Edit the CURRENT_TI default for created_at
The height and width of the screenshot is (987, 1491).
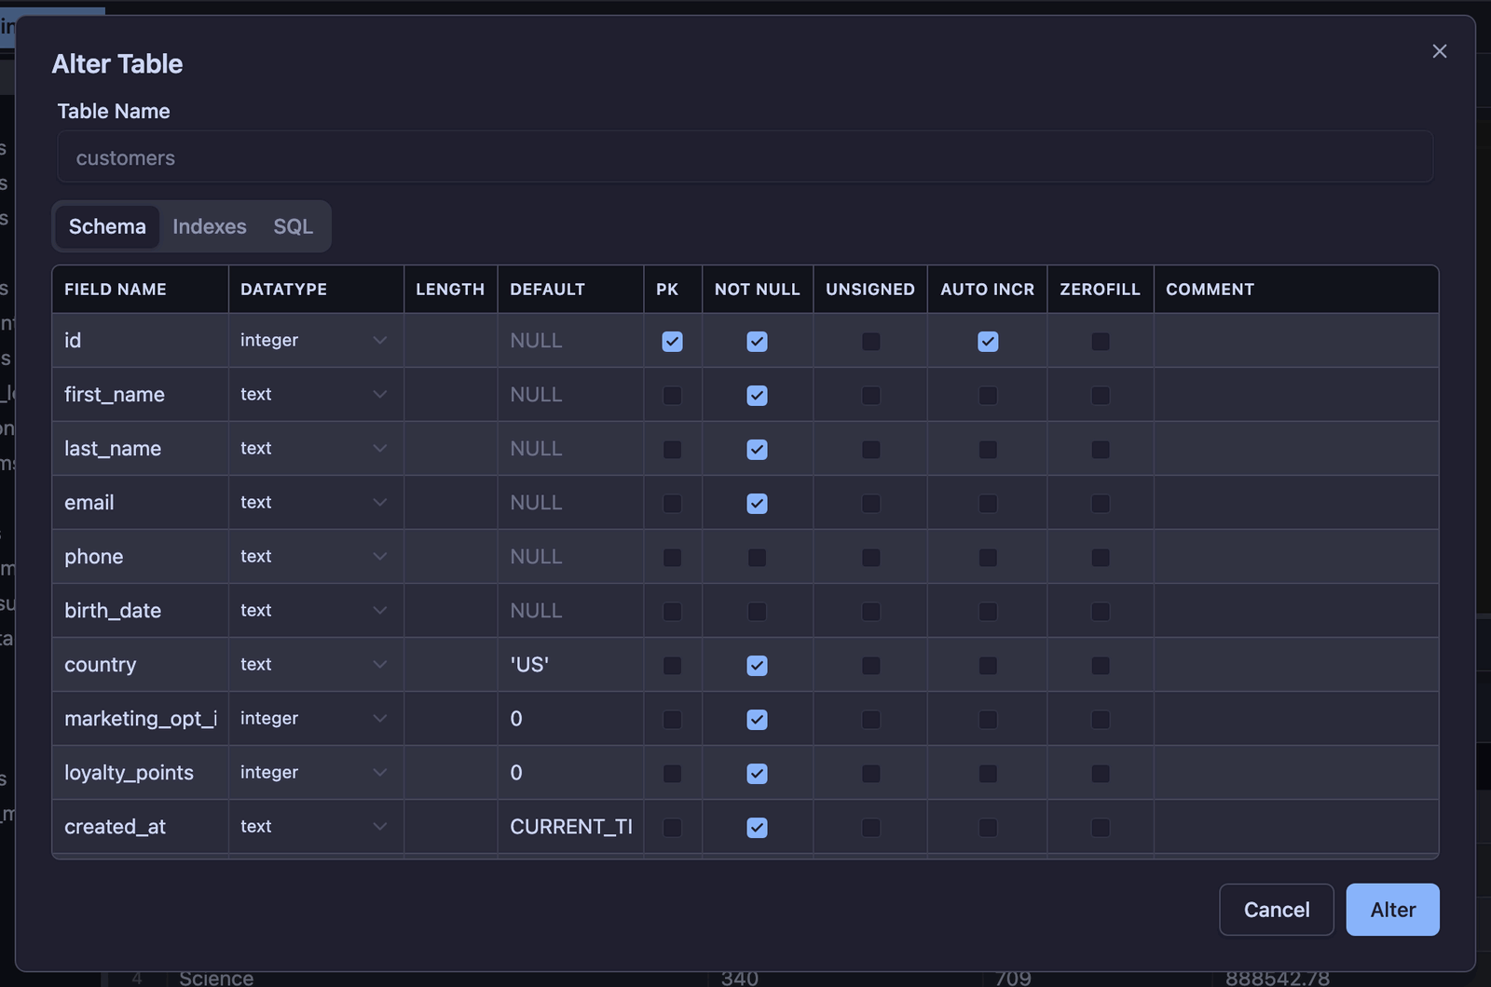coord(570,827)
